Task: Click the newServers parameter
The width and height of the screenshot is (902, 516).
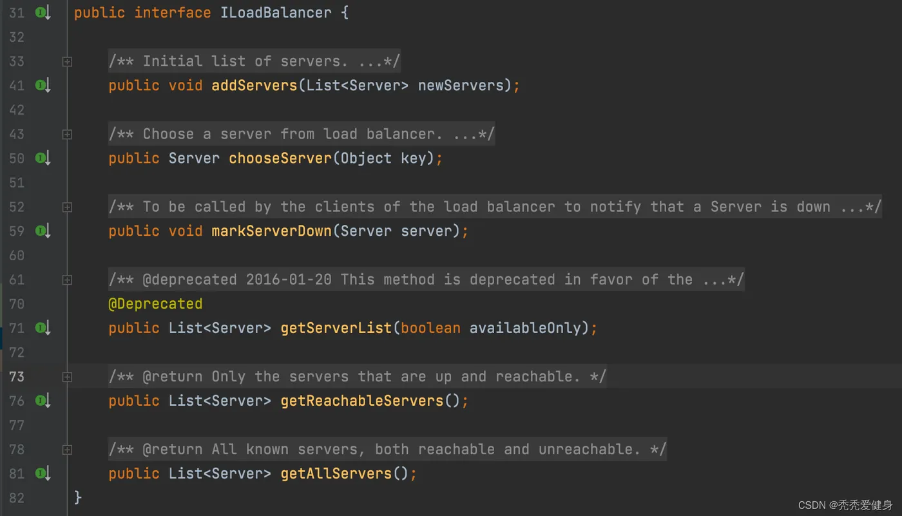Action: (461, 85)
